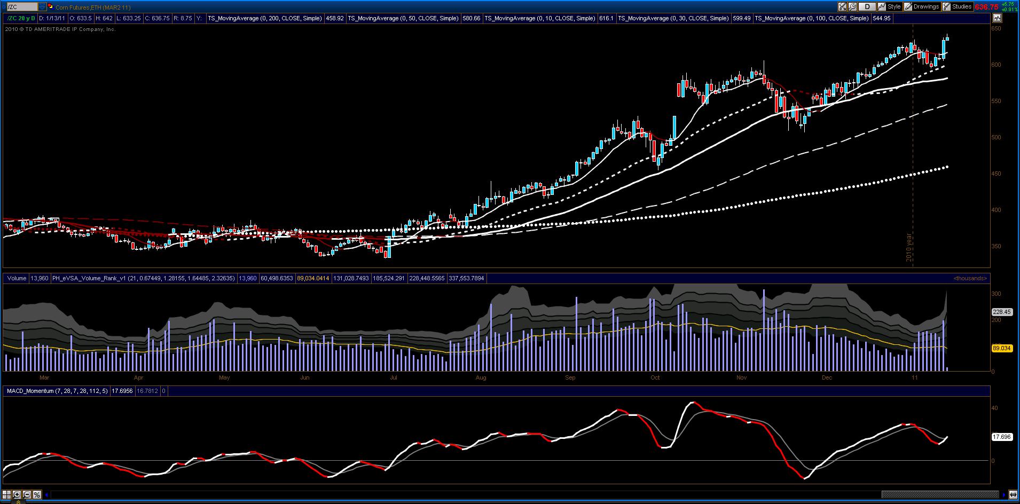Screen dimensions: 1020x504
Task: Click the /ZC symbol input field
Action: pos(21,7)
